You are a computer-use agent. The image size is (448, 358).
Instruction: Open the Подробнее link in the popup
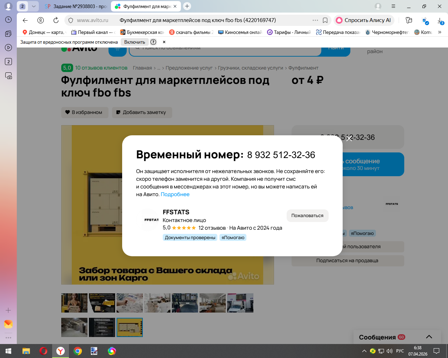tap(175, 194)
